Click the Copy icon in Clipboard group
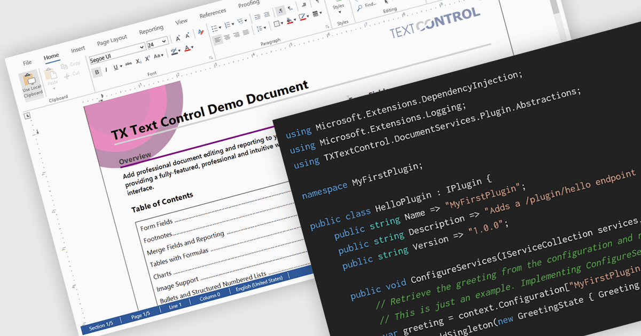 point(64,66)
